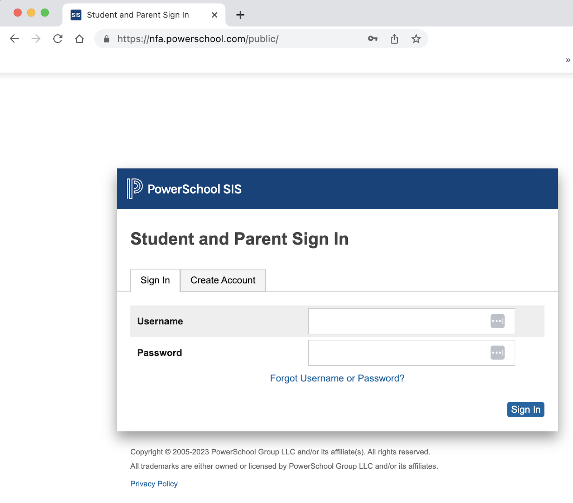573x503 pixels.
Task: Click the address bar URL
Action: pos(198,39)
